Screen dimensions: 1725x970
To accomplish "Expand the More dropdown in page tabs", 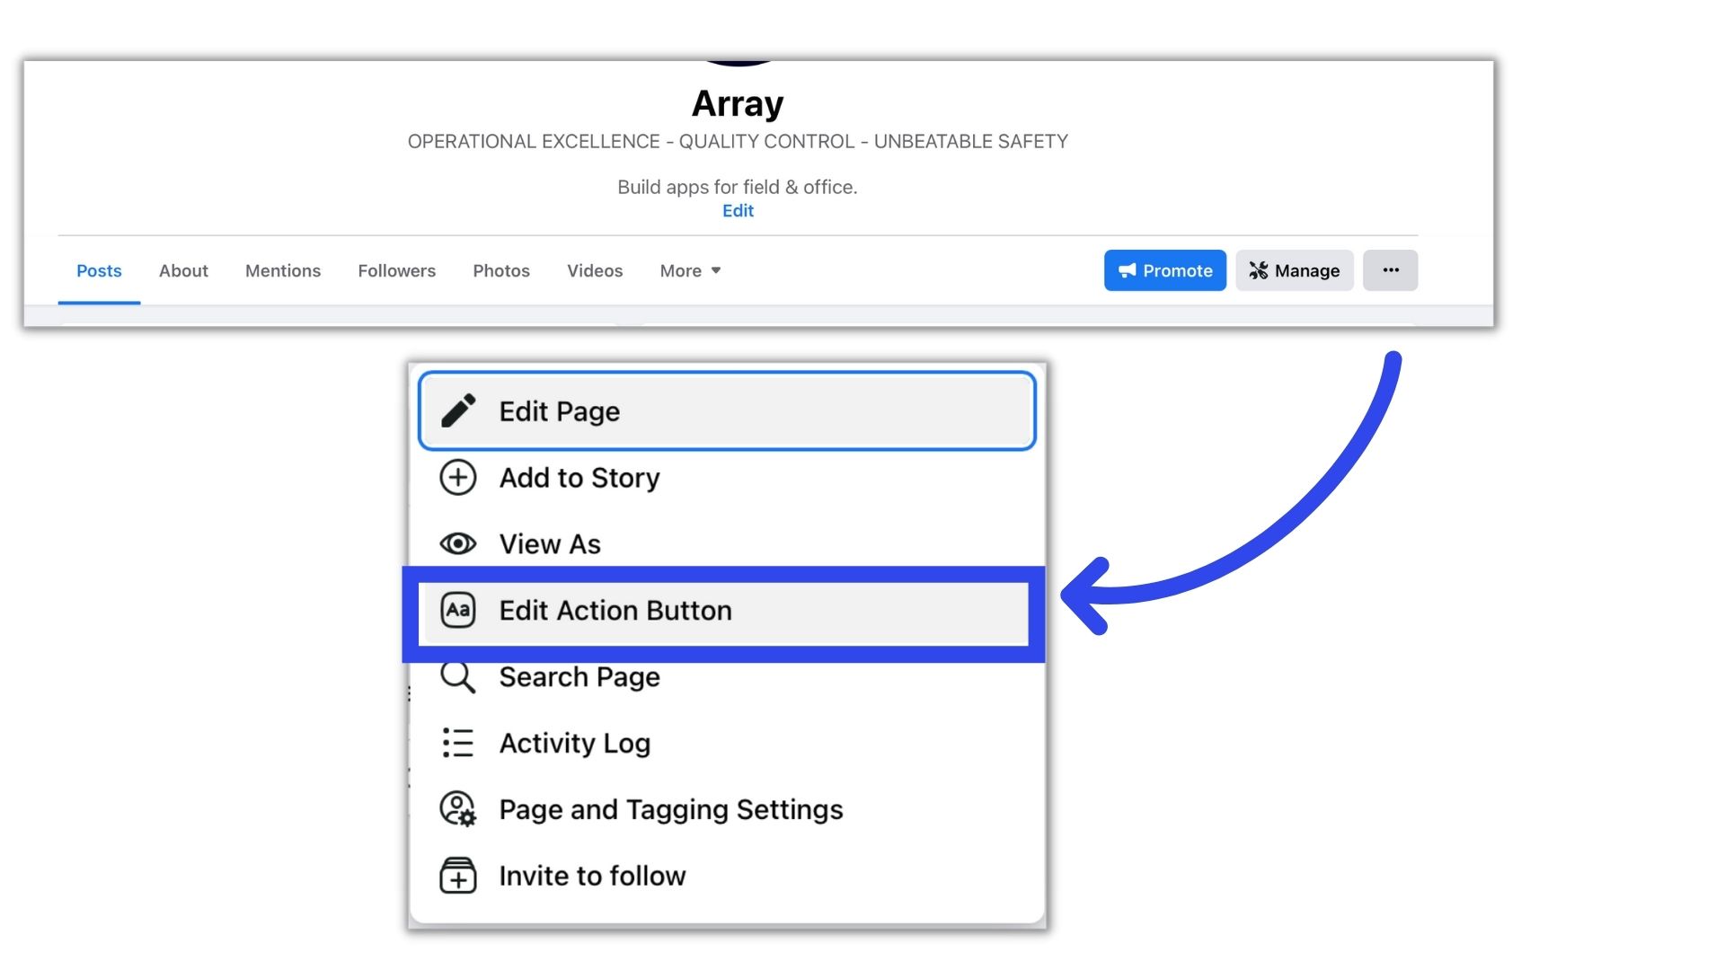I will (690, 270).
